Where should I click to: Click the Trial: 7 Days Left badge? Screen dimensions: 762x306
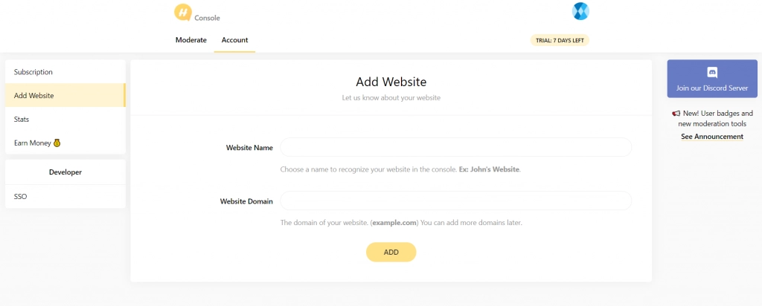coord(560,40)
